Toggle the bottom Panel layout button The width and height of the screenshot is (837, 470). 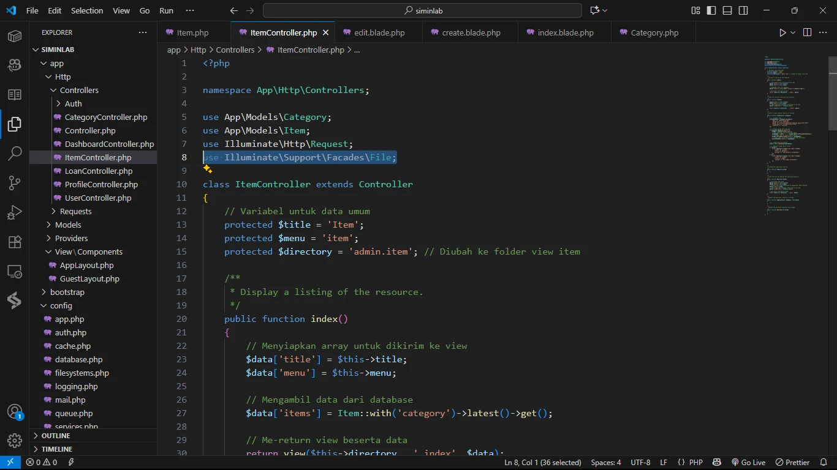[x=727, y=10]
